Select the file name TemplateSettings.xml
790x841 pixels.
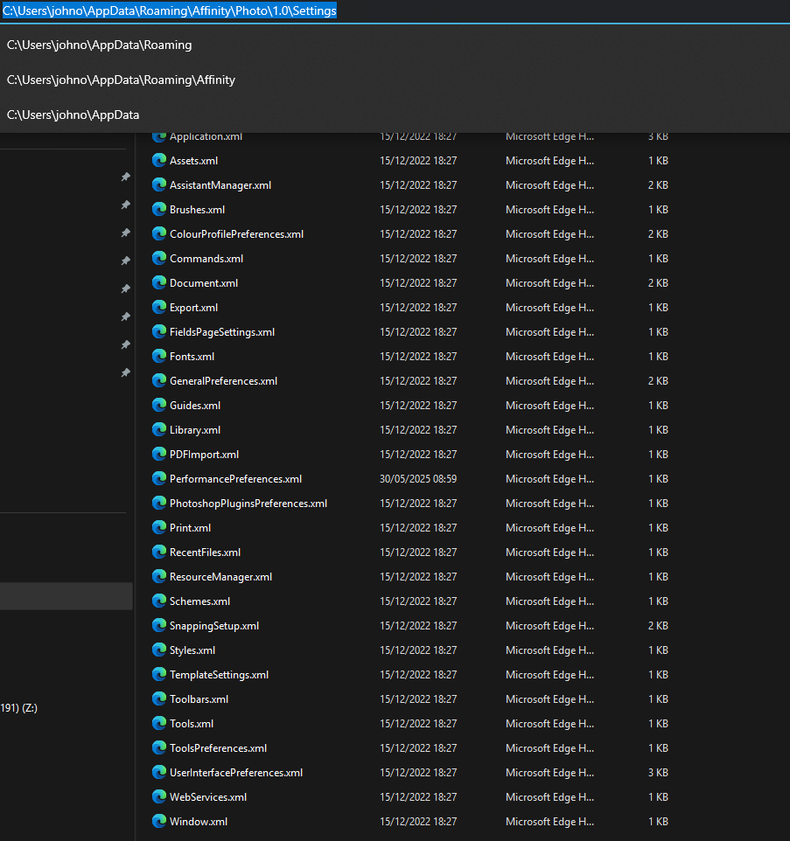pos(220,675)
